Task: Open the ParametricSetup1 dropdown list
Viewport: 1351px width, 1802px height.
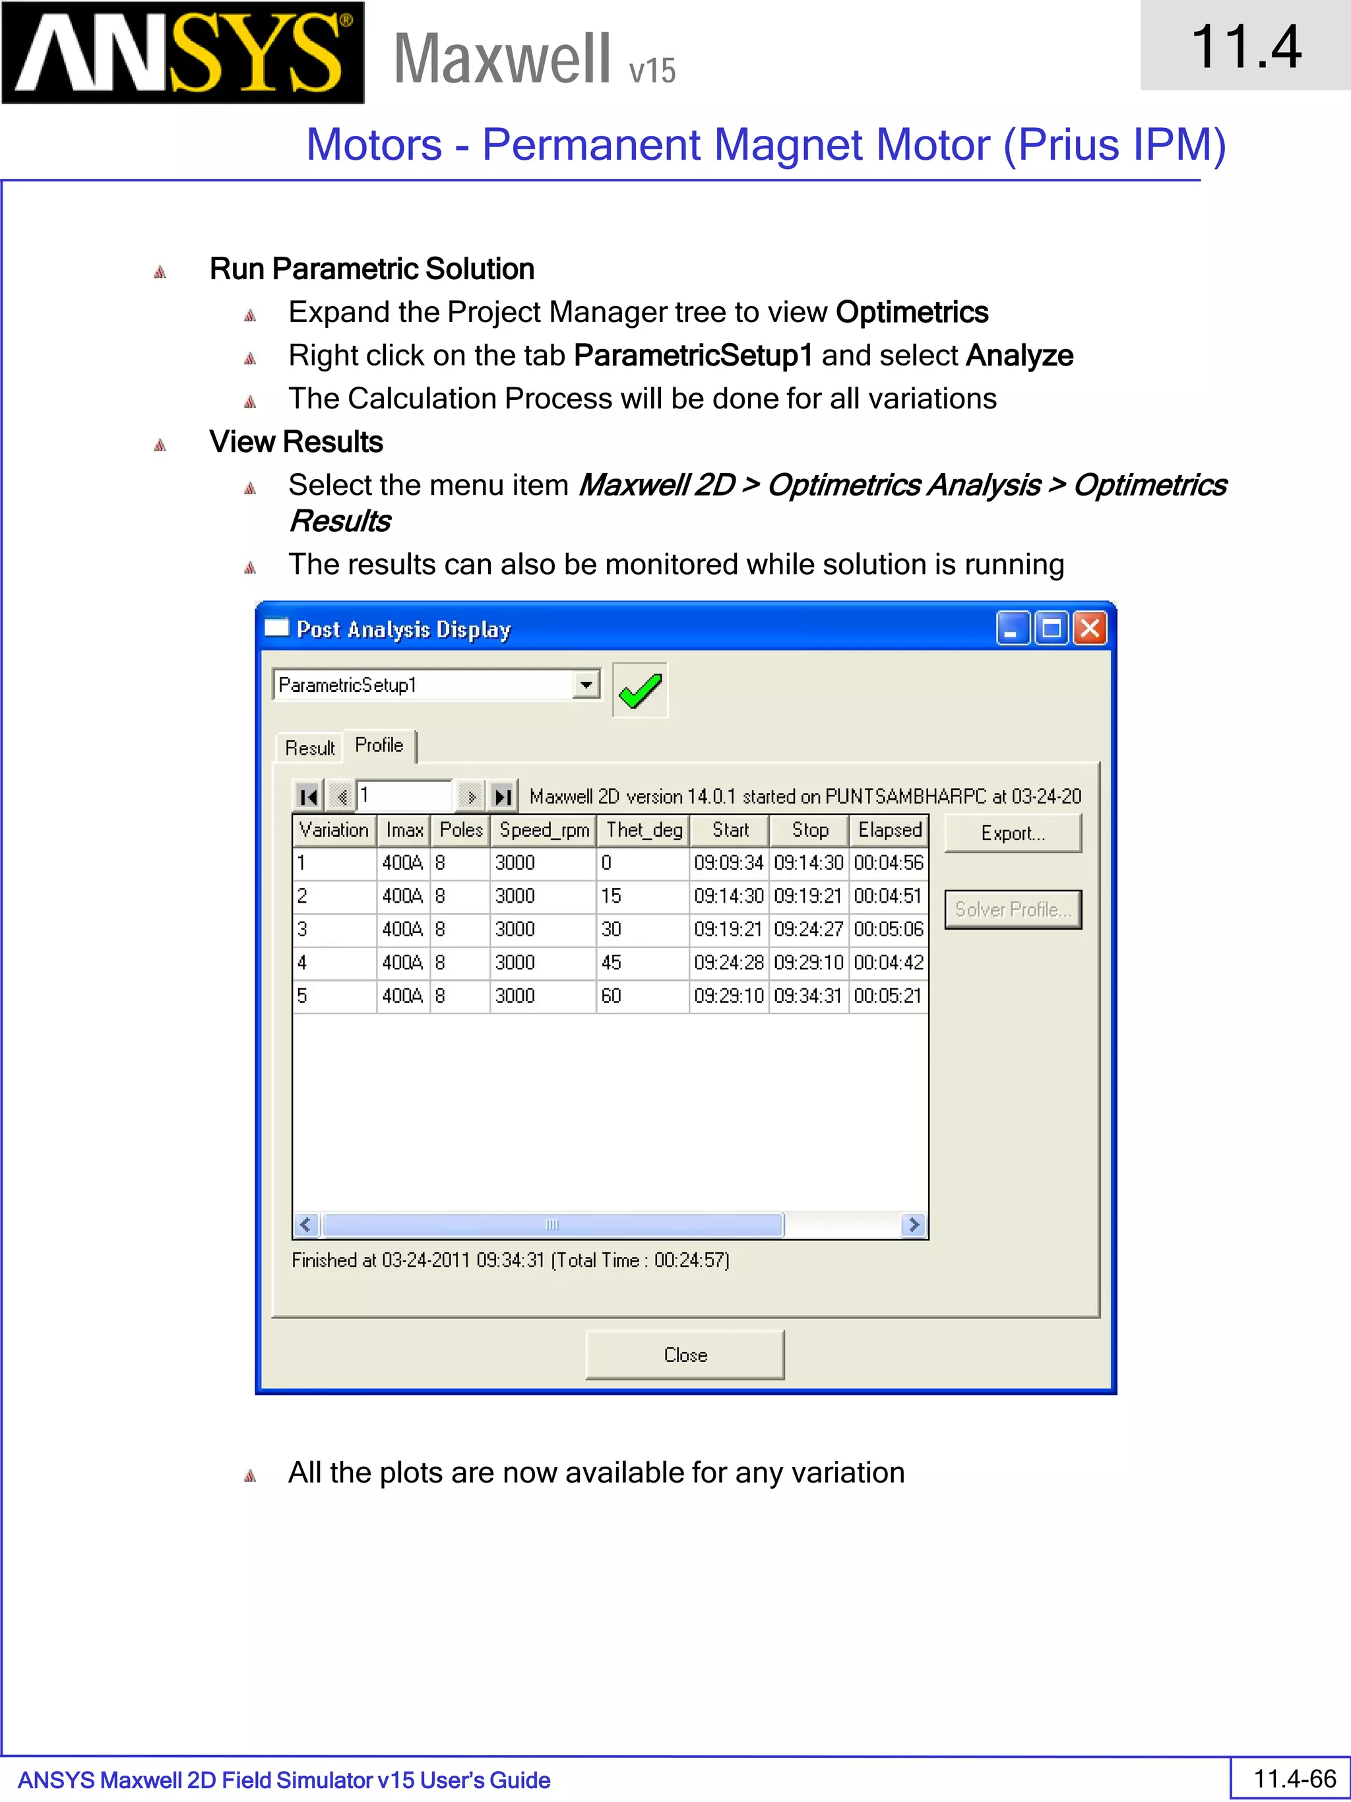Action: (x=586, y=684)
